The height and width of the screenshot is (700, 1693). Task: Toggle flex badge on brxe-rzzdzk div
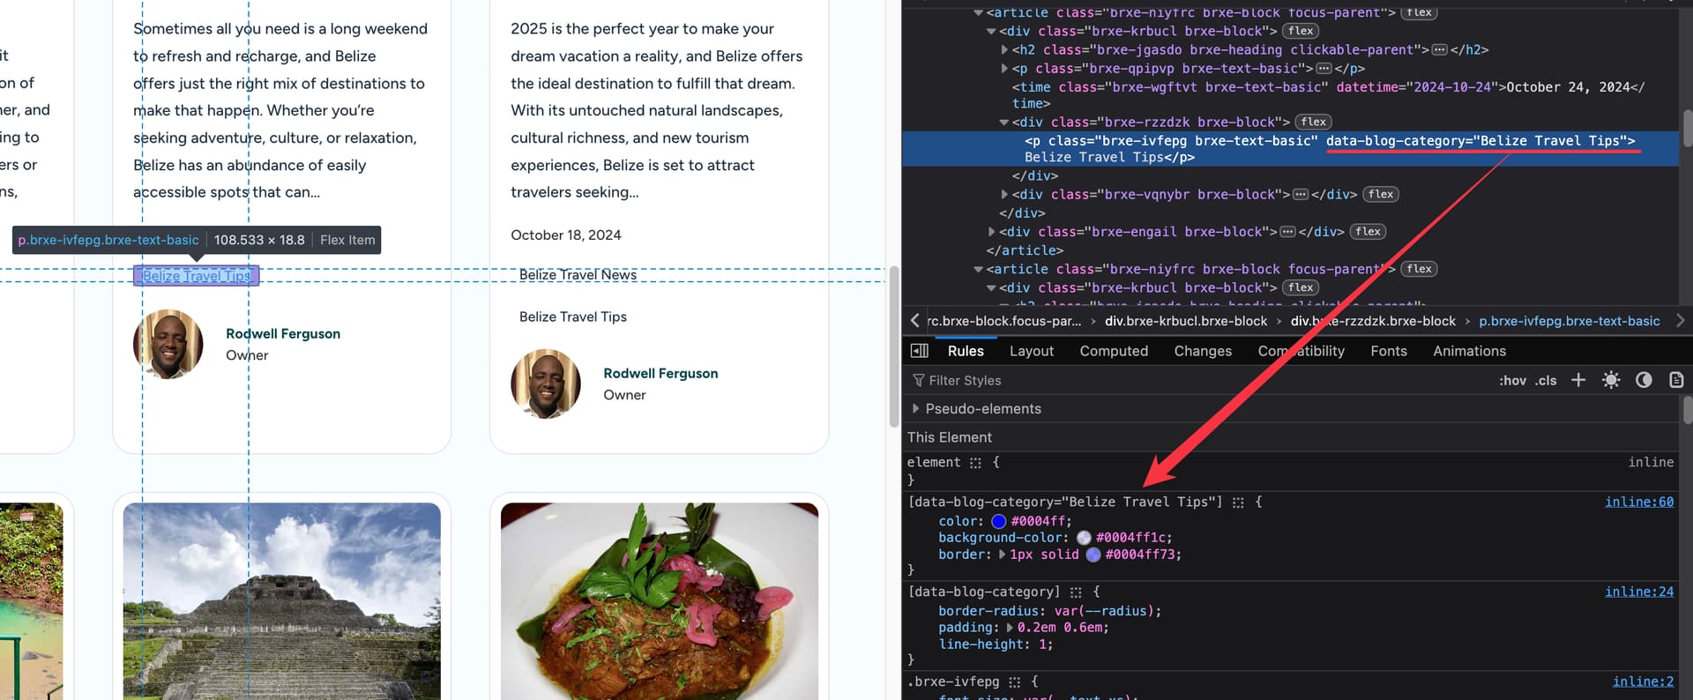(x=1313, y=122)
